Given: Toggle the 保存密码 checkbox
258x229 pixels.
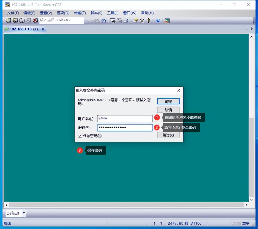Looking at the screenshot, I should 80,136.
